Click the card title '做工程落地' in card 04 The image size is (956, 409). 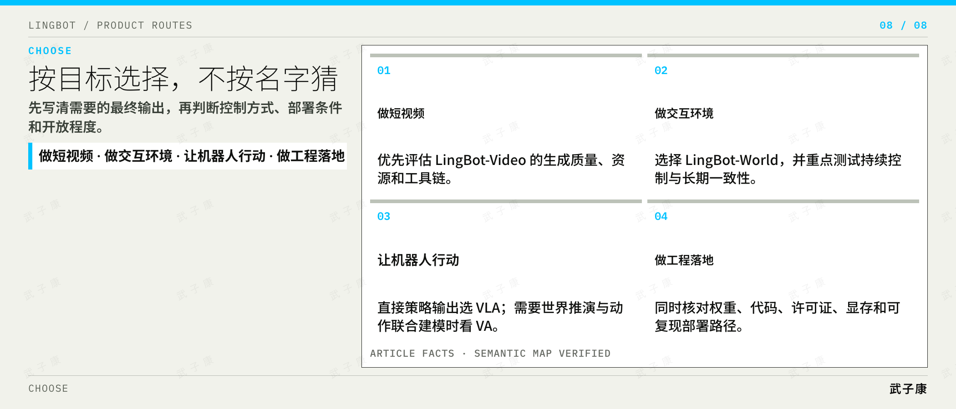pyautogui.click(x=684, y=260)
